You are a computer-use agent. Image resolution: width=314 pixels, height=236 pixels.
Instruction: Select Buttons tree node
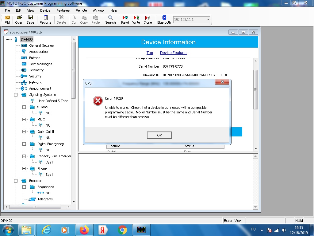[35, 58]
